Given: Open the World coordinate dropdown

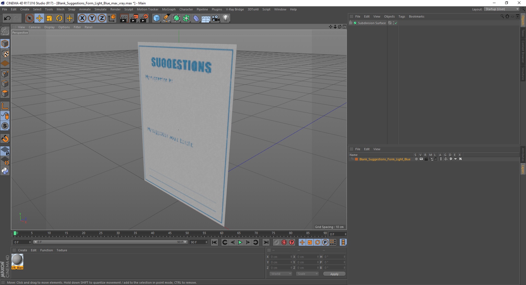Looking at the screenshot, I should [x=281, y=274].
